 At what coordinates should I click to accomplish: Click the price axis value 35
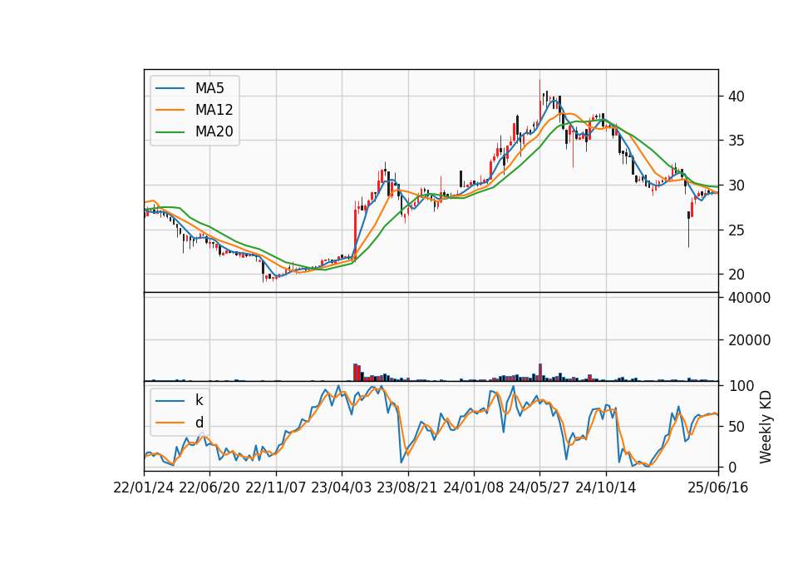[736, 141]
